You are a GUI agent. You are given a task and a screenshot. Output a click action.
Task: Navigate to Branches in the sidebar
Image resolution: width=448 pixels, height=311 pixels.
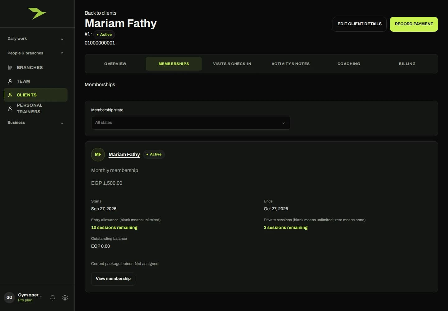[35, 67]
